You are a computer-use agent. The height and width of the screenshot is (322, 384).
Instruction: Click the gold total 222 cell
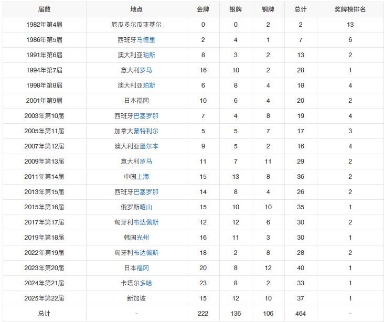click(x=203, y=314)
